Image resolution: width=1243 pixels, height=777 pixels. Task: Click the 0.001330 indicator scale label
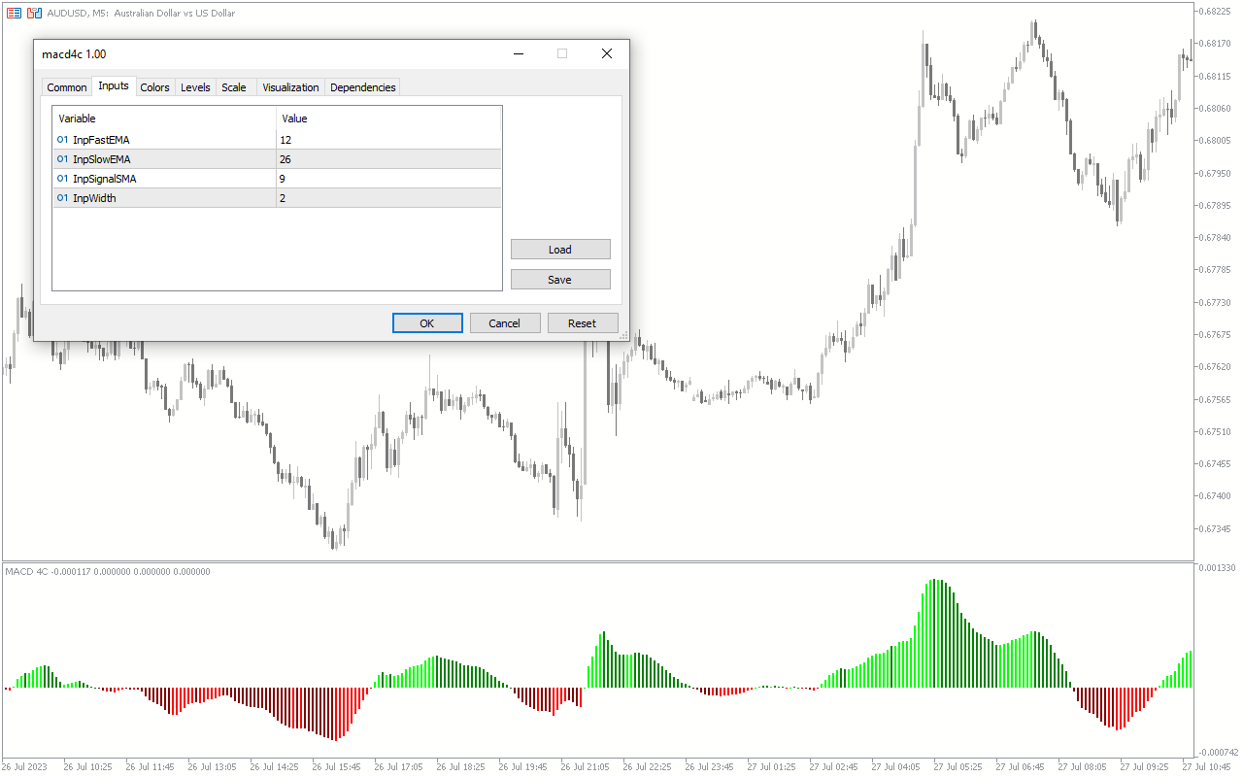click(1218, 568)
